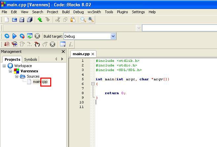
Task: Open the Tools menu
Action: pos(109,12)
